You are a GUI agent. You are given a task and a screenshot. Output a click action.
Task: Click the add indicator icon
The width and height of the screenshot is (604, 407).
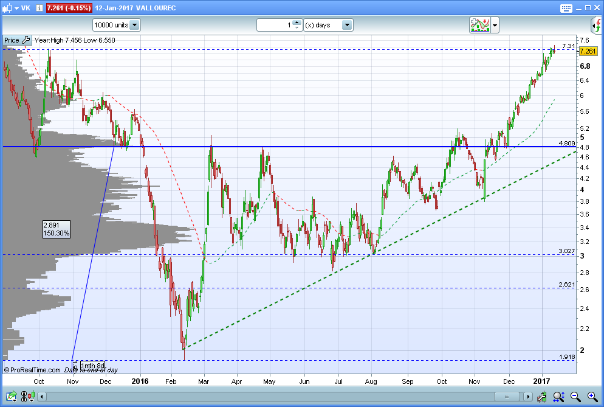(479, 25)
